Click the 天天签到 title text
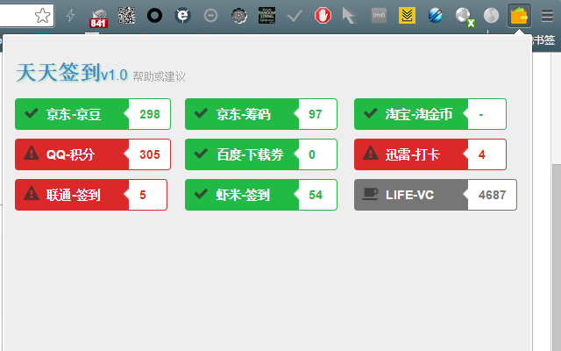Image resolution: width=561 pixels, height=351 pixels. click(58, 72)
